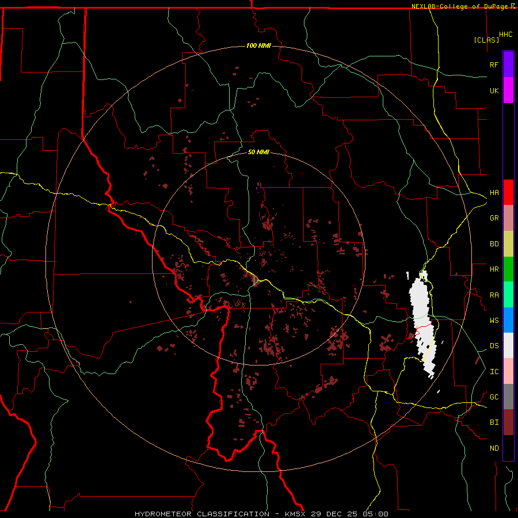Click the '29 DEC 25 05:00' timestamp
This screenshot has height=518, width=518.
point(349,514)
